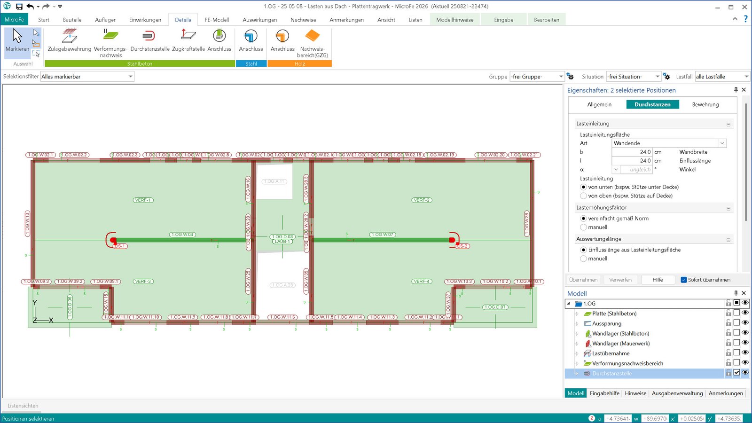Open the Nachweise ribbon tab
The width and height of the screenshot is (752, 423).
[x=303, y=20]
